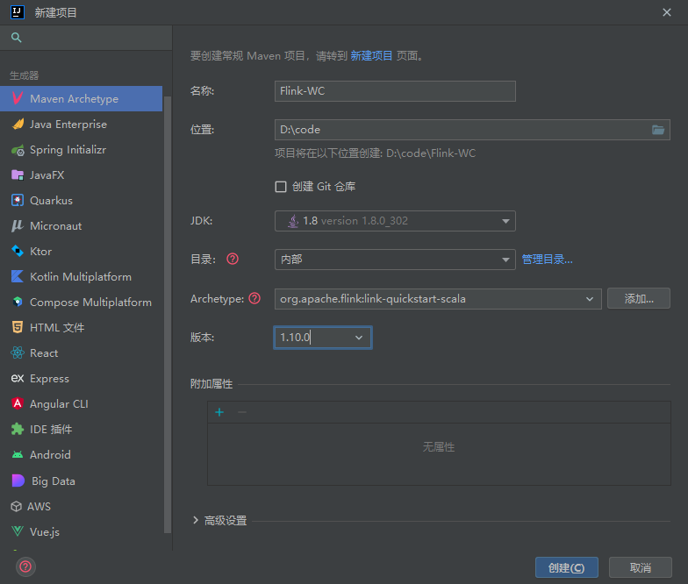Enable the 创建 Git 仓库 checkbox

[281, 187]
